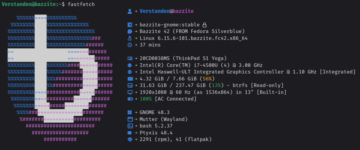Click the host icon beside 20CD0038MS ThinkPad

[130, 58]
